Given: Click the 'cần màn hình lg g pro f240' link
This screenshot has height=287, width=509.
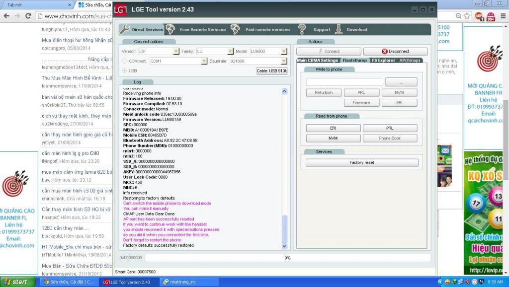Looking at the screenshot, I should coord(71,153).
